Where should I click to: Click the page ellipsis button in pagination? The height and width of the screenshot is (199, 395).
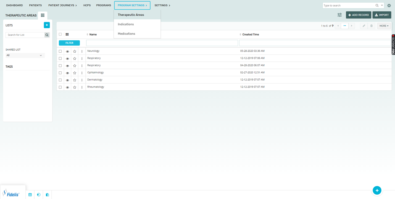click(x=345, y=26)
